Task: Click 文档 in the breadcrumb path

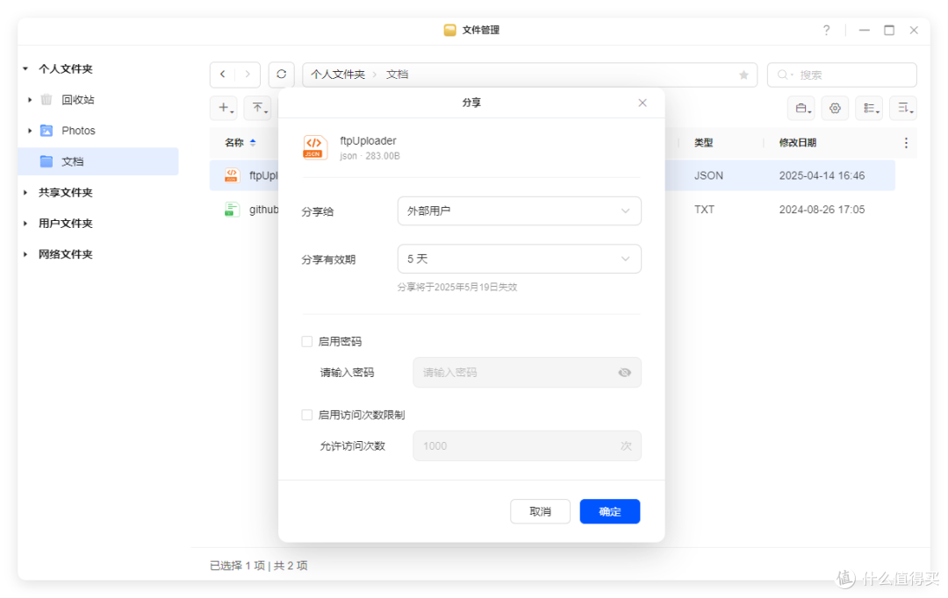Action: tap(398, 75)
